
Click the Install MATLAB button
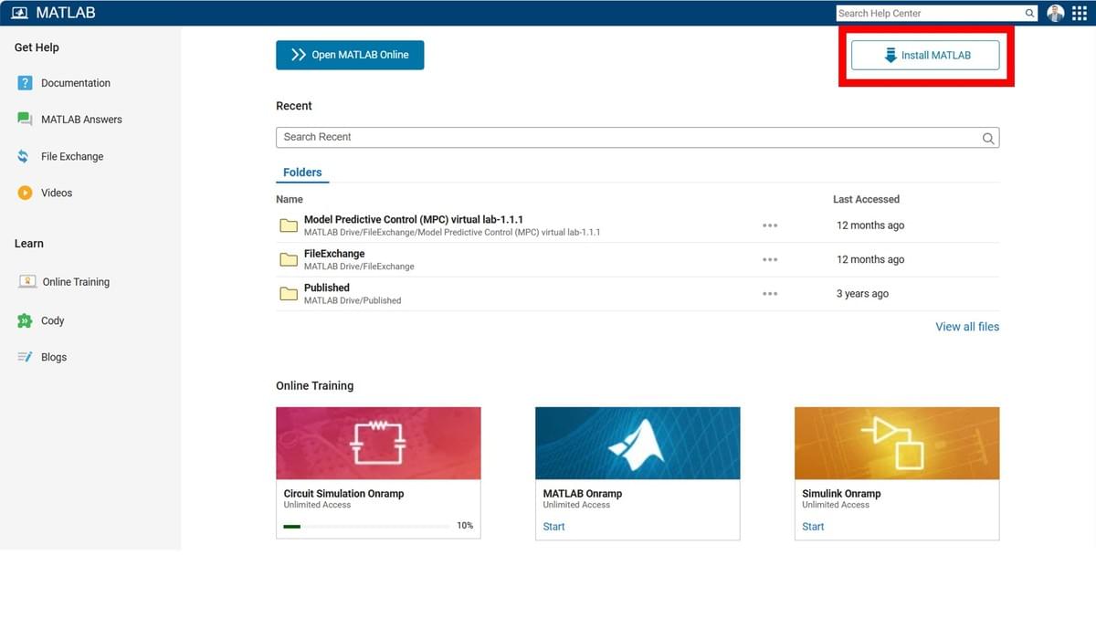point(925,56)
